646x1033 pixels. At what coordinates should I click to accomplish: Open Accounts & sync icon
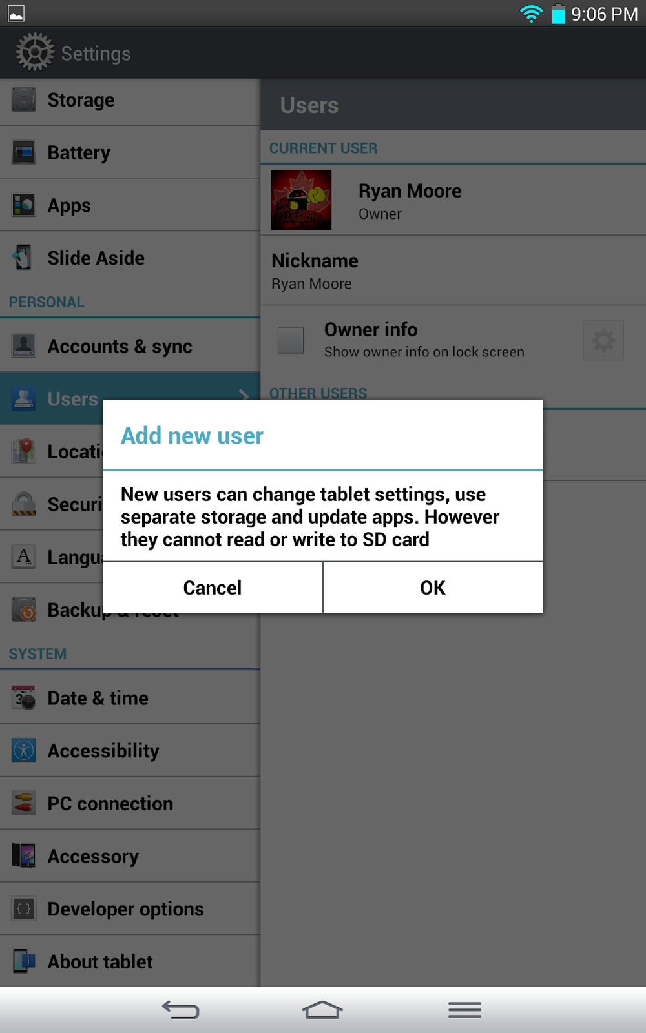(x=24, y=346)
